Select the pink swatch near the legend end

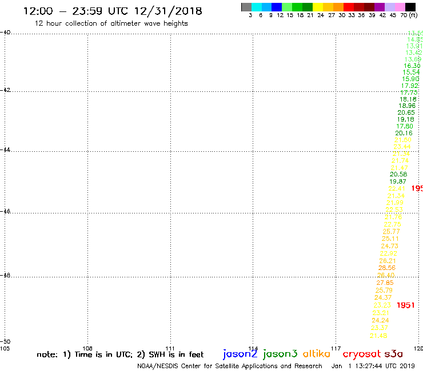[x=400, y=7]
